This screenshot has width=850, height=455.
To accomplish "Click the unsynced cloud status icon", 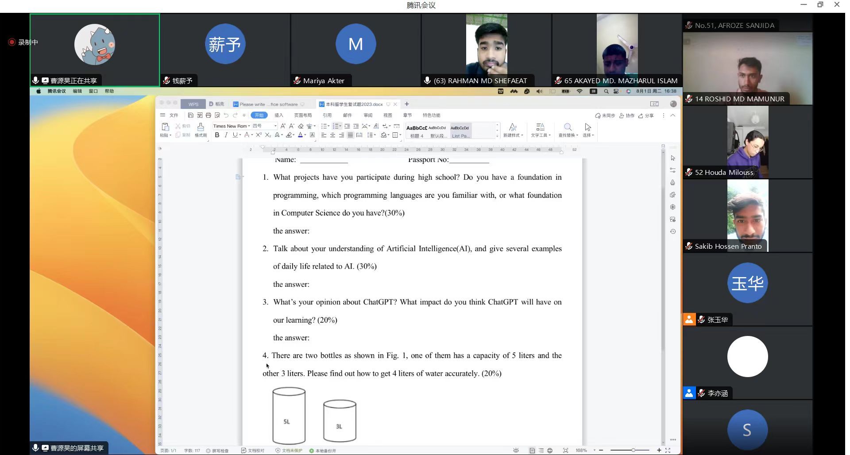I will pos(605,116).
